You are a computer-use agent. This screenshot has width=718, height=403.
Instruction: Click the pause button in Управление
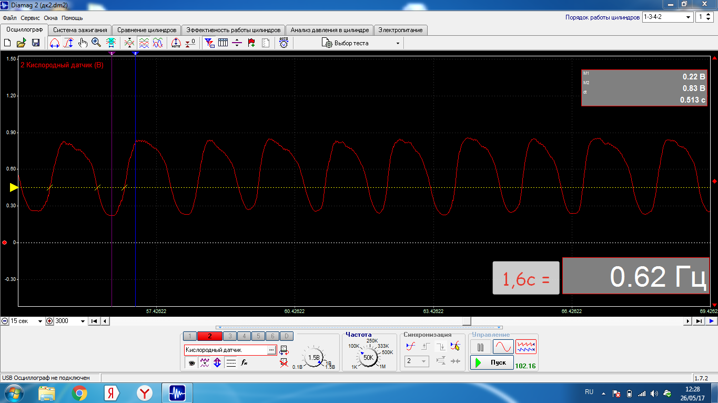[480, 347]
